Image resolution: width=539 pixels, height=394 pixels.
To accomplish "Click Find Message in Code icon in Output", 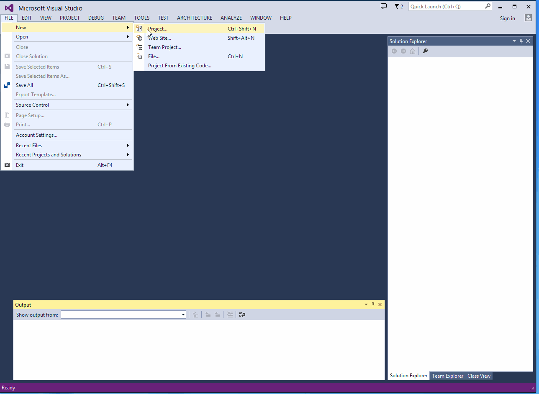I will pos(195,315).
